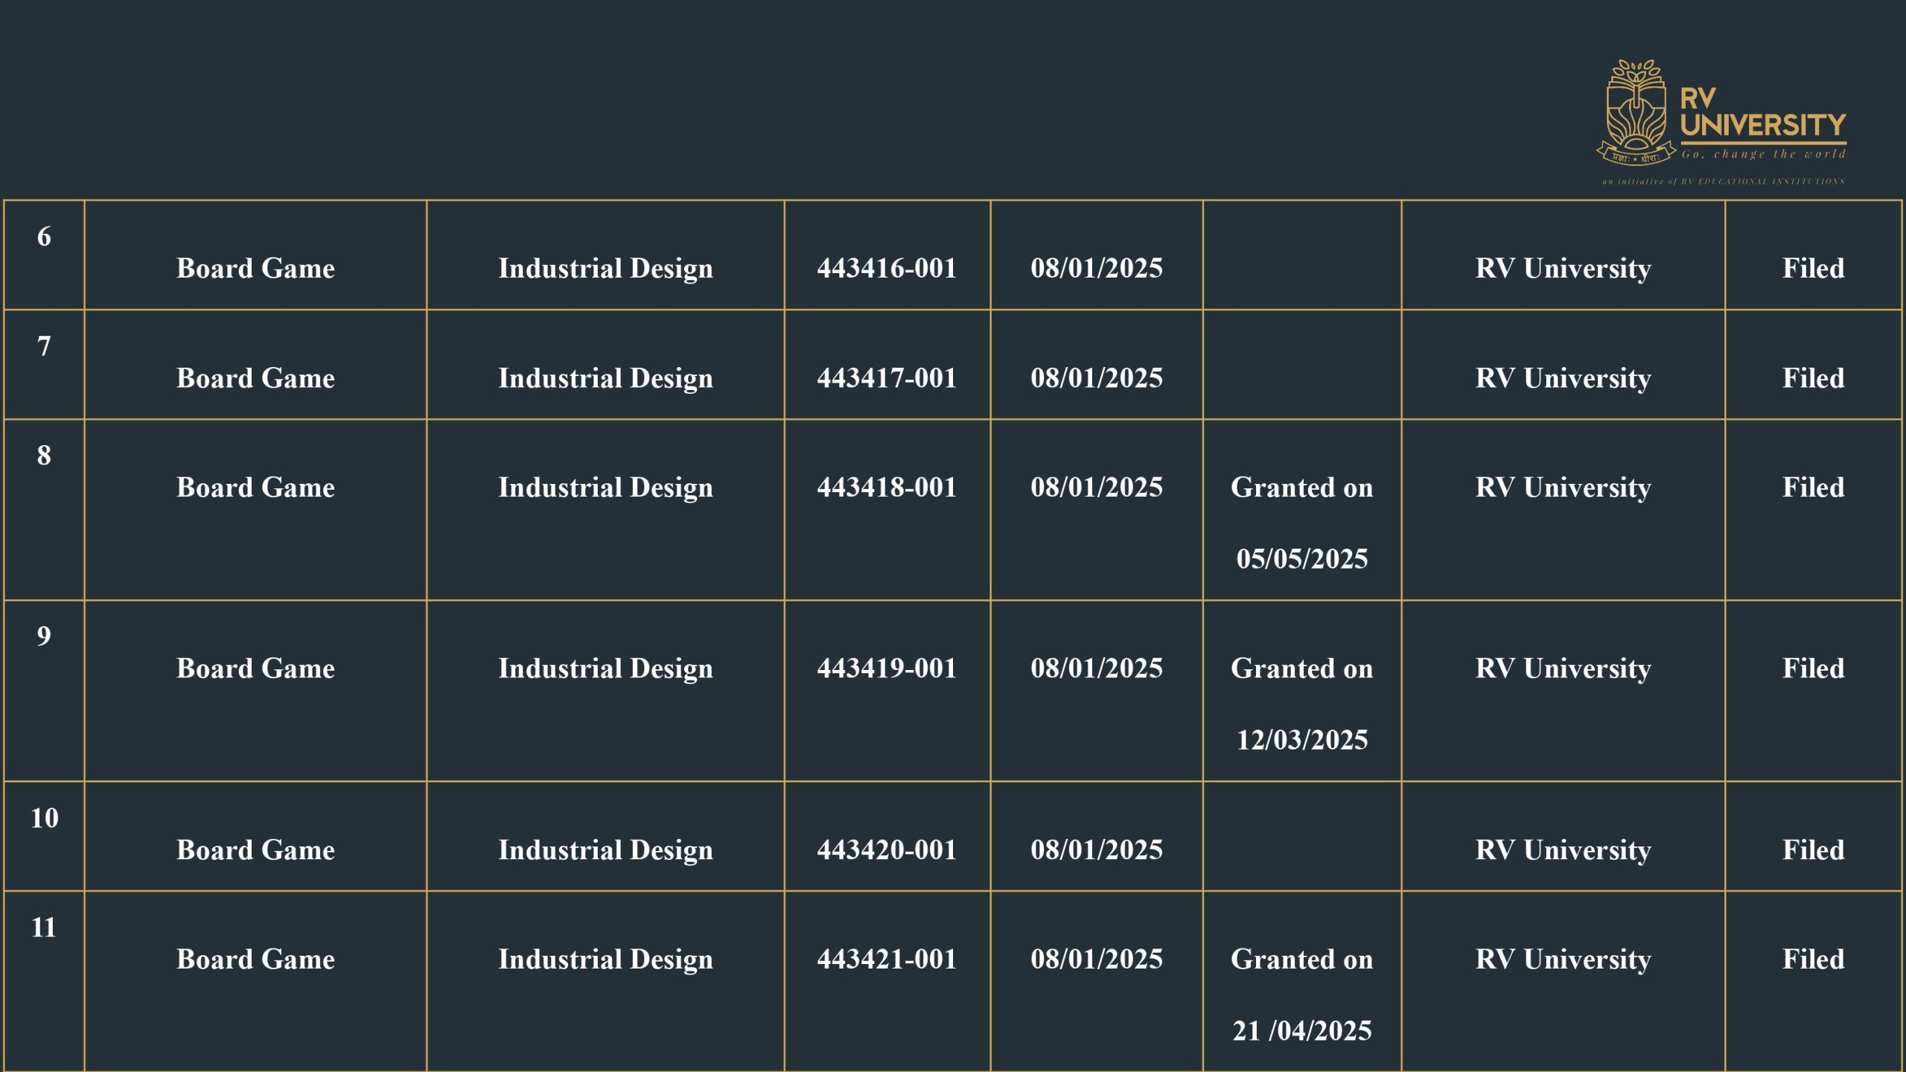Click application number 443420-001
Viewport: 1906px width, 1072px height.
(887, 850)
